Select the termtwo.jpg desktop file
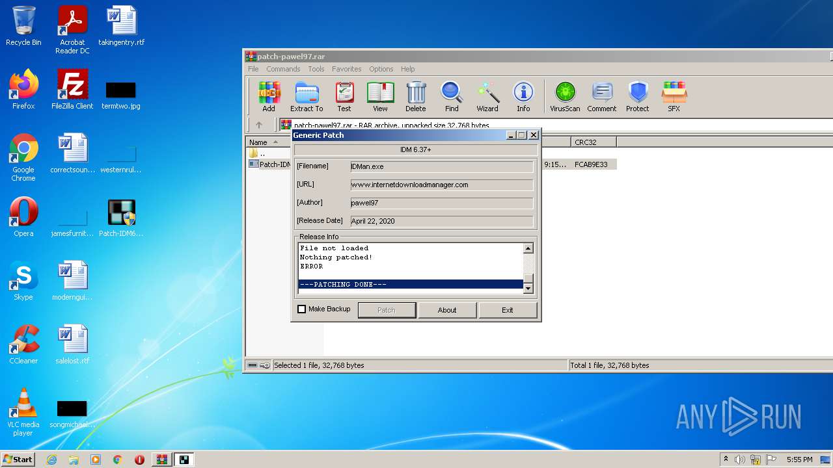 pos(121,96)
